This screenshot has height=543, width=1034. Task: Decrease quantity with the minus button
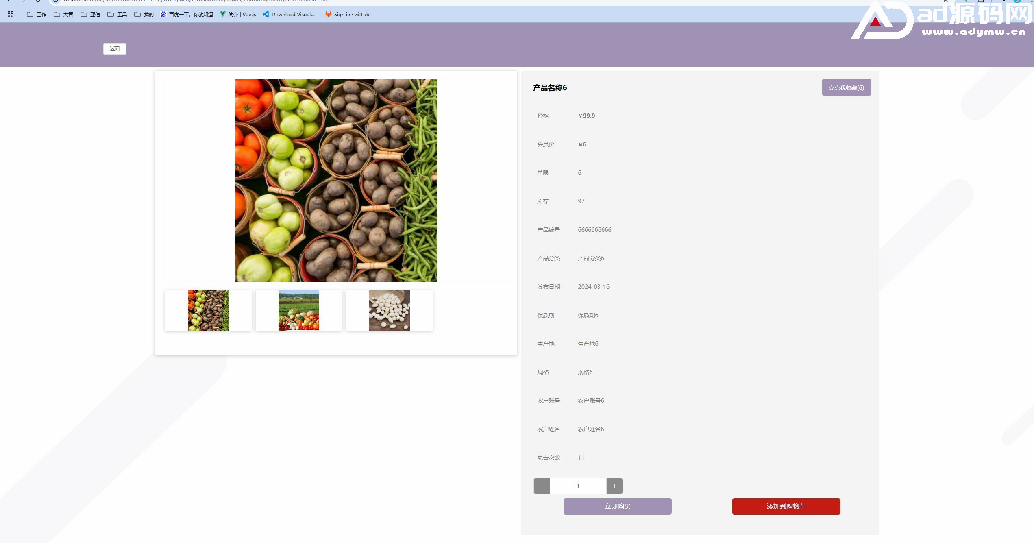point(542,486)
